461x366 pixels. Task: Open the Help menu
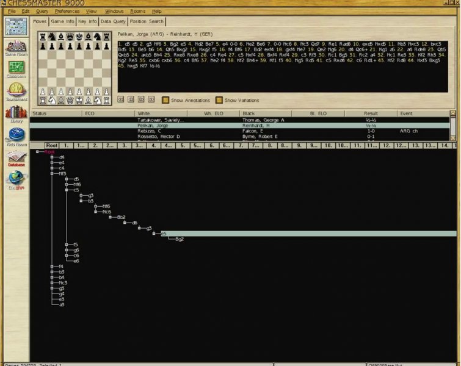tap(157, 11)
